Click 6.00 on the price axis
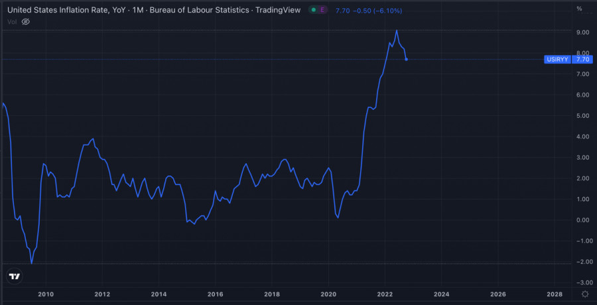Image resolution: width=597 pixels, height=305 pixels. [583, 95]
